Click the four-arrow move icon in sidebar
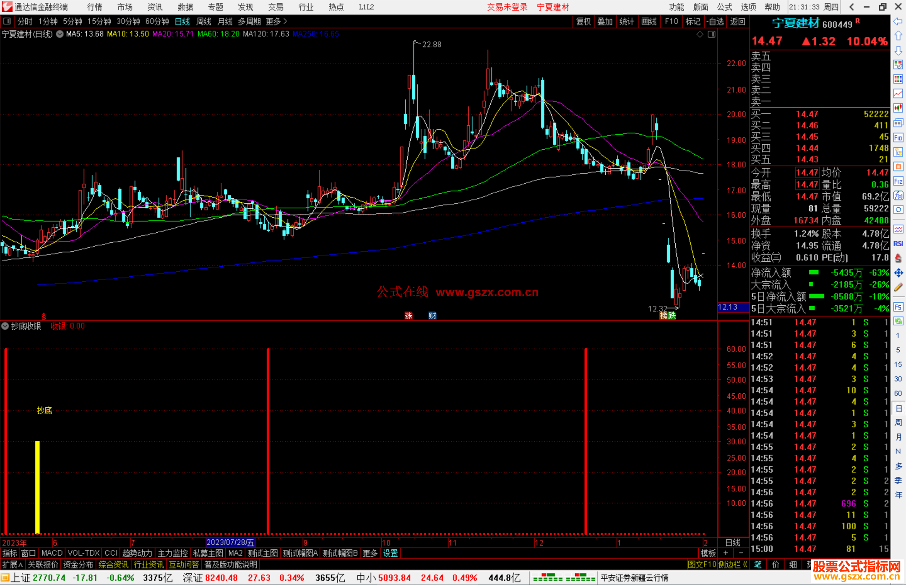The image size is (906, 585). click(898, 273)
